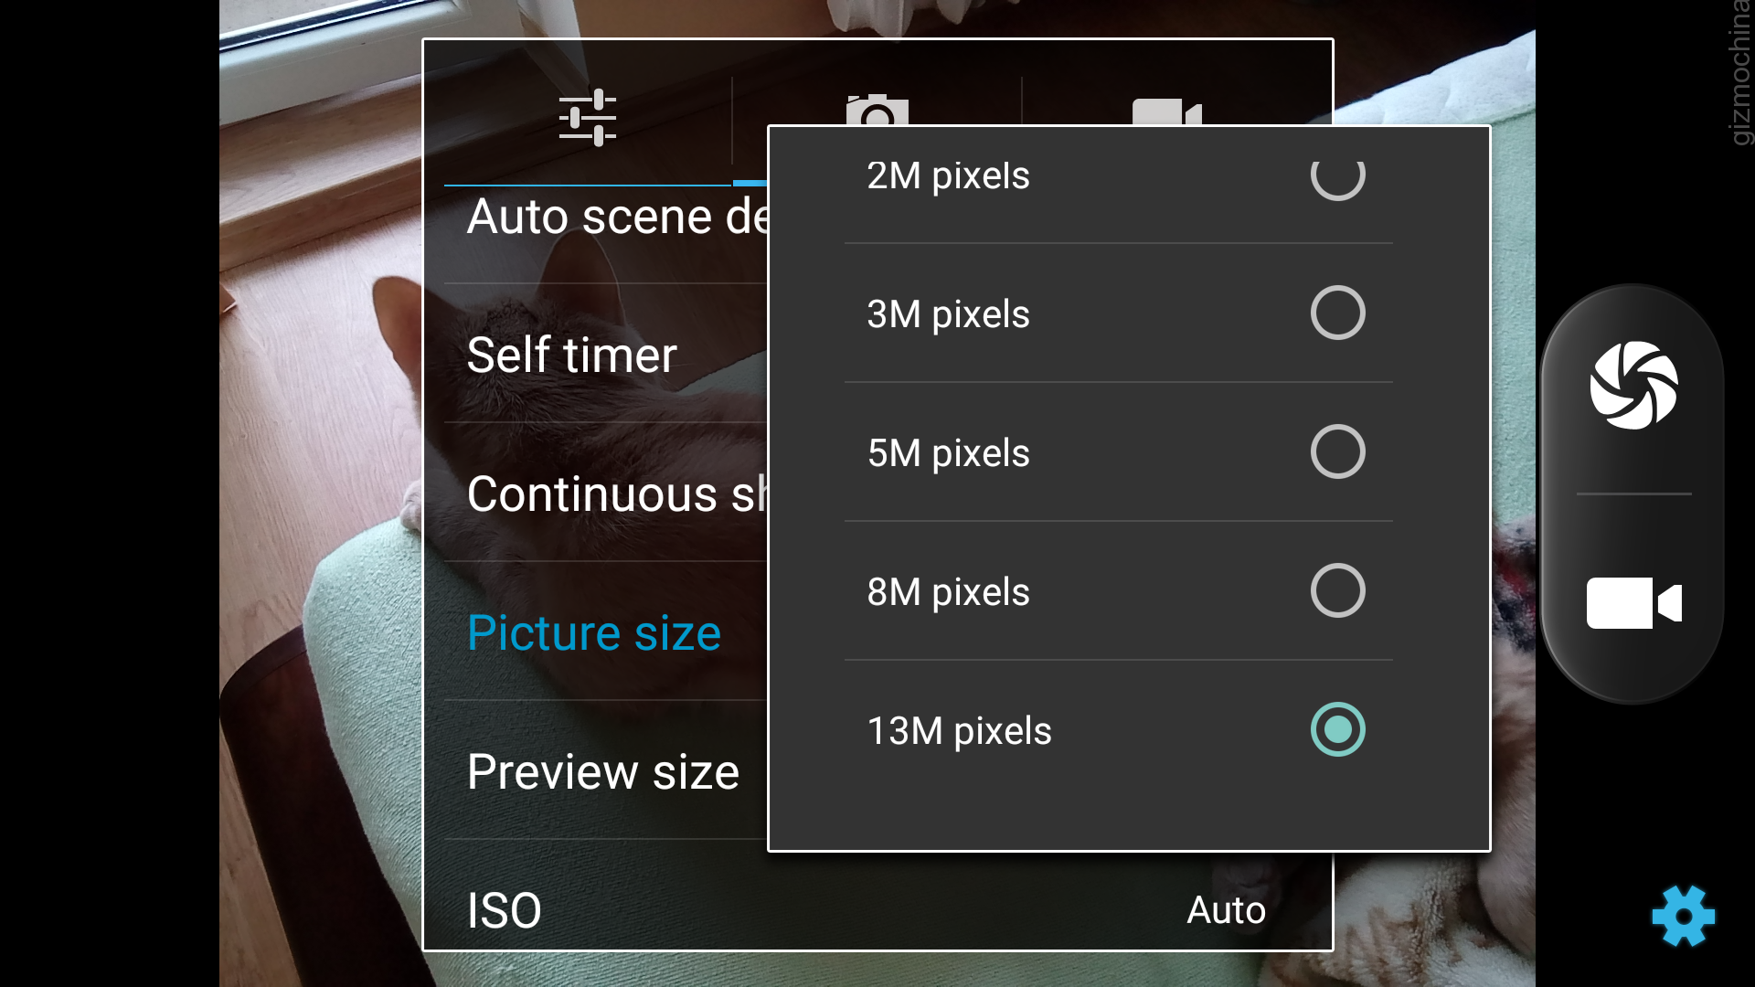
Task: Choose the 5M pixels radio option
Action: coord(1337,452)
